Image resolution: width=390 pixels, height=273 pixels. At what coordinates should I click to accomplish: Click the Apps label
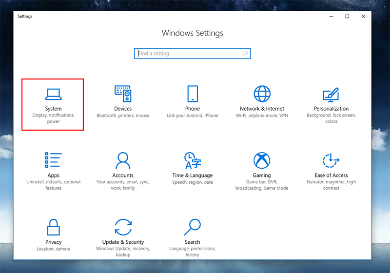click(53, 175)
